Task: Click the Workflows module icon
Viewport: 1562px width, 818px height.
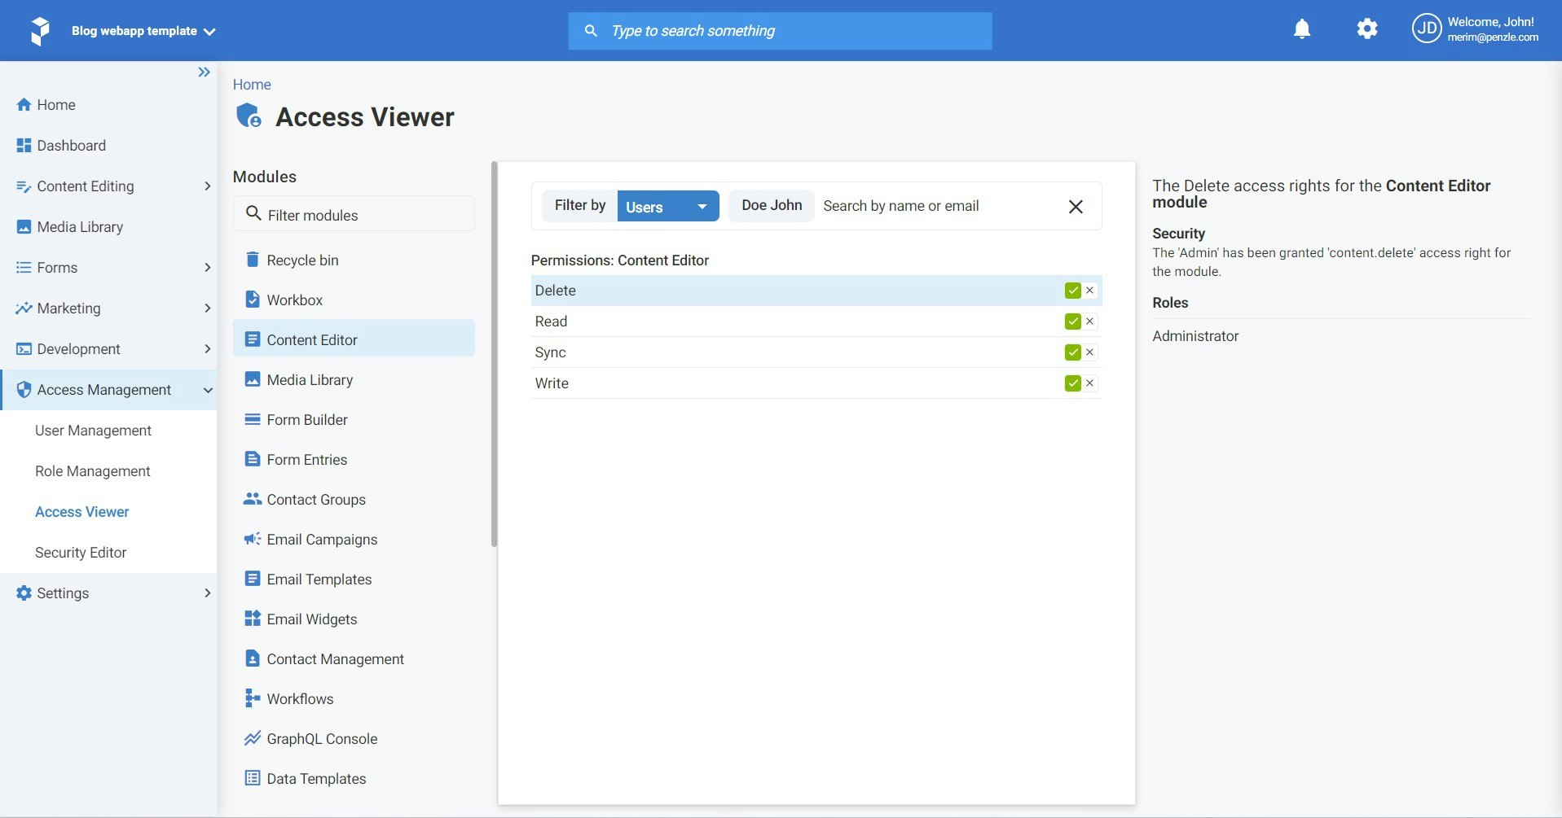Action: pos(253,698)
